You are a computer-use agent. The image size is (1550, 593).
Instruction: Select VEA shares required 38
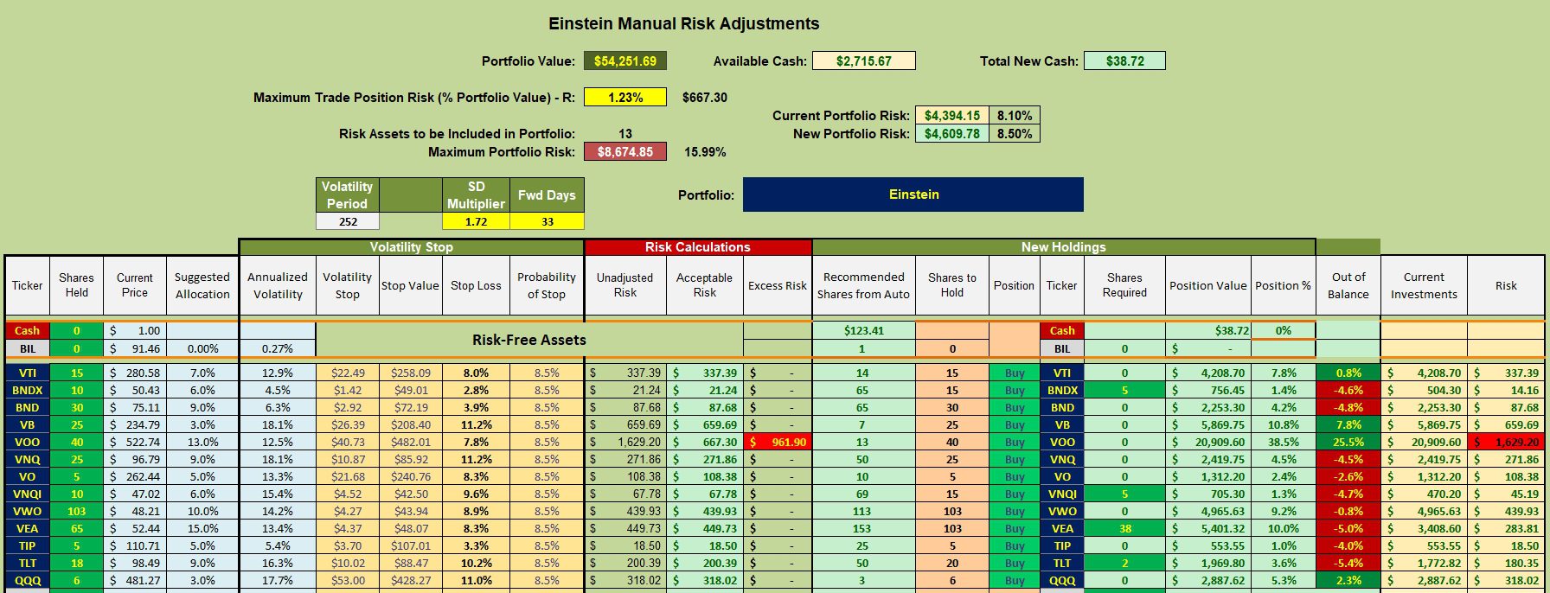[1124, 528]
